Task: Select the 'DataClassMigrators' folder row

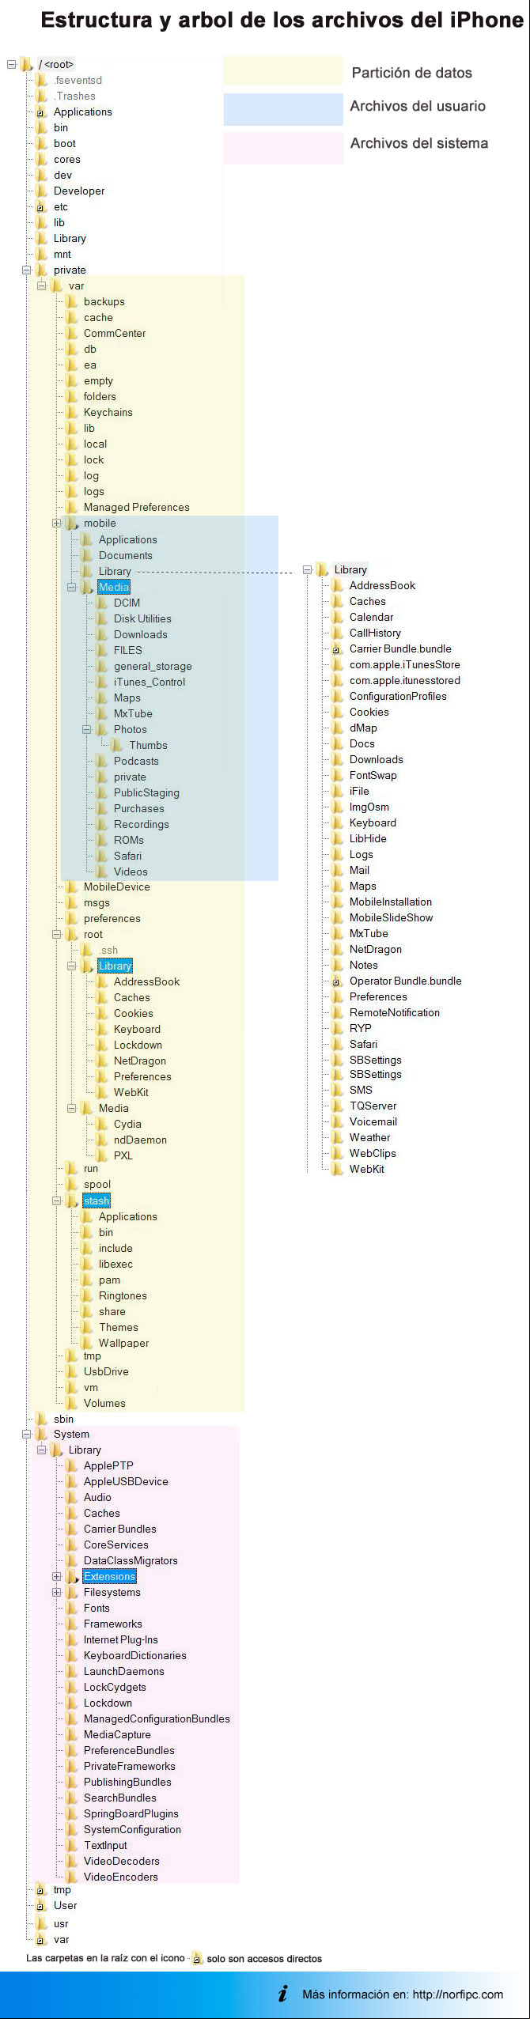Action: 121,1560
